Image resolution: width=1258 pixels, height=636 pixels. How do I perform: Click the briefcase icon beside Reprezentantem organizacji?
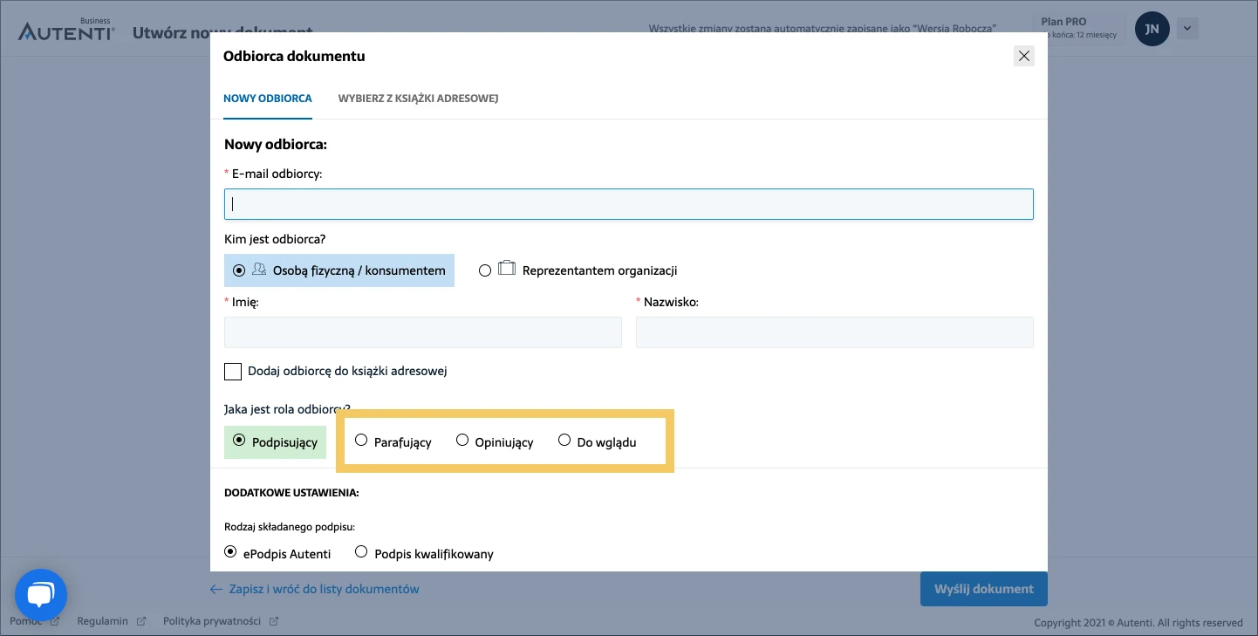point(507,269)
